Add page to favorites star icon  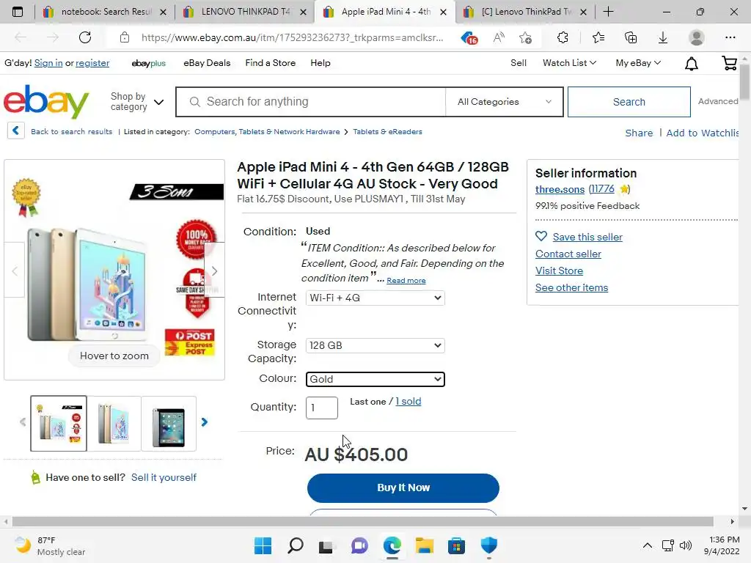525,37
